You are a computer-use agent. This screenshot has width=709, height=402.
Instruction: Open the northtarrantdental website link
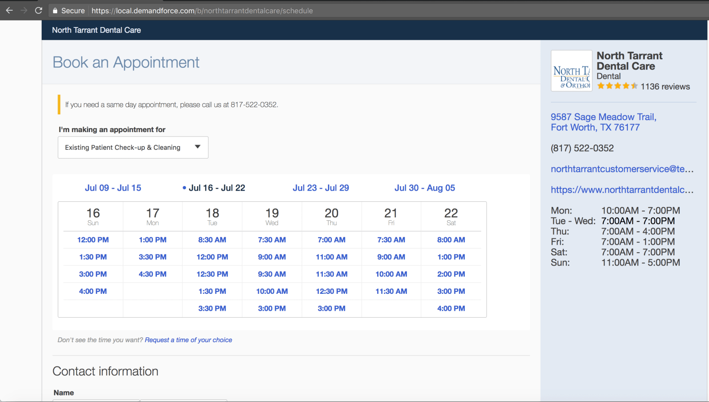click(x=622, y=190)
